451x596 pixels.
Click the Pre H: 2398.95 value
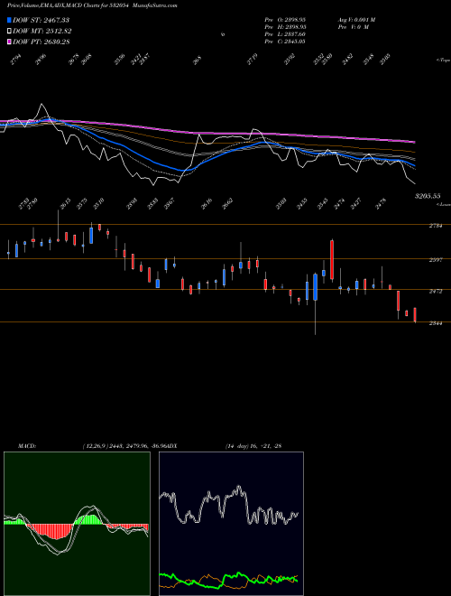point(285,27)
